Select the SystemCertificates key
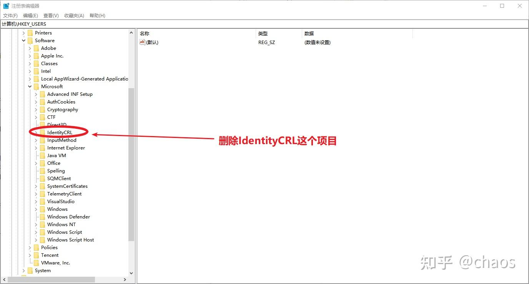The image size is (529, 284). [x=67, y=186]
